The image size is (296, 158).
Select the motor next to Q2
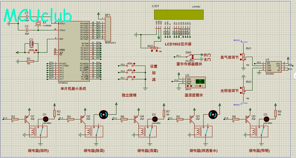pos(104,114)
